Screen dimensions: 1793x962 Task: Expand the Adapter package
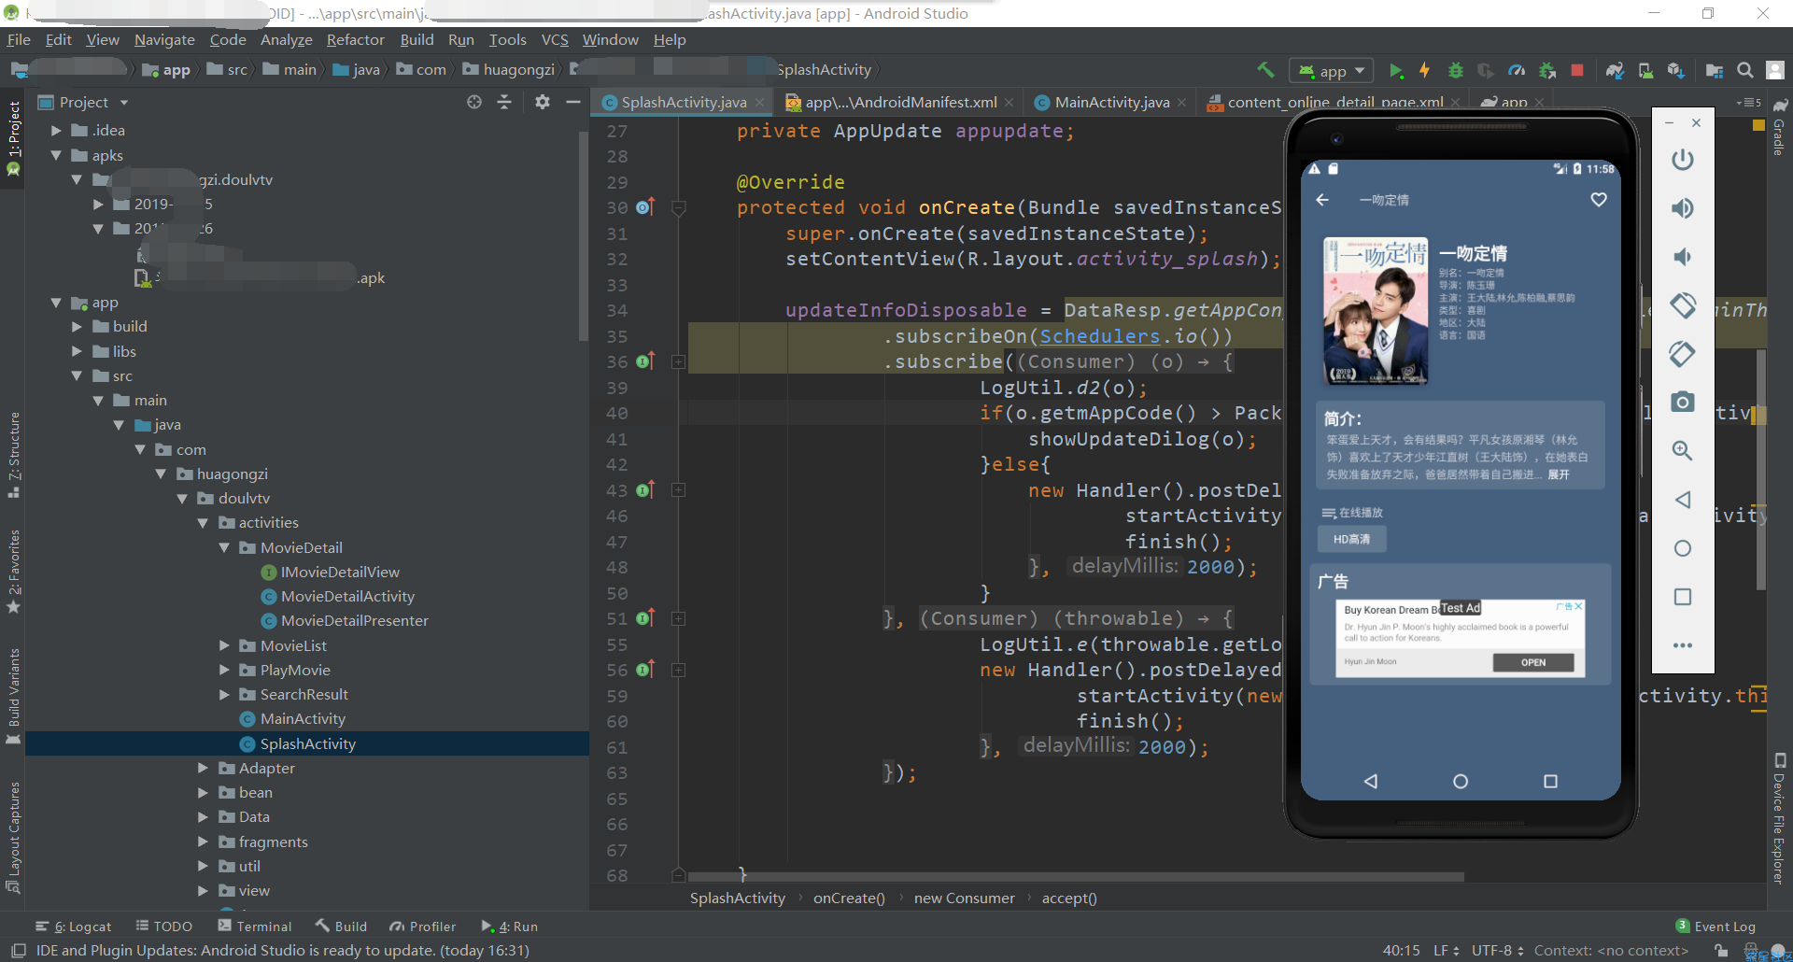pos(203,768)
